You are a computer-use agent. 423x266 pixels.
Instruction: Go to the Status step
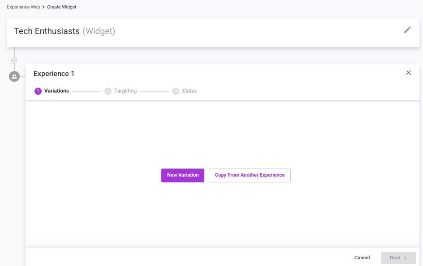(x=185, y=91)
